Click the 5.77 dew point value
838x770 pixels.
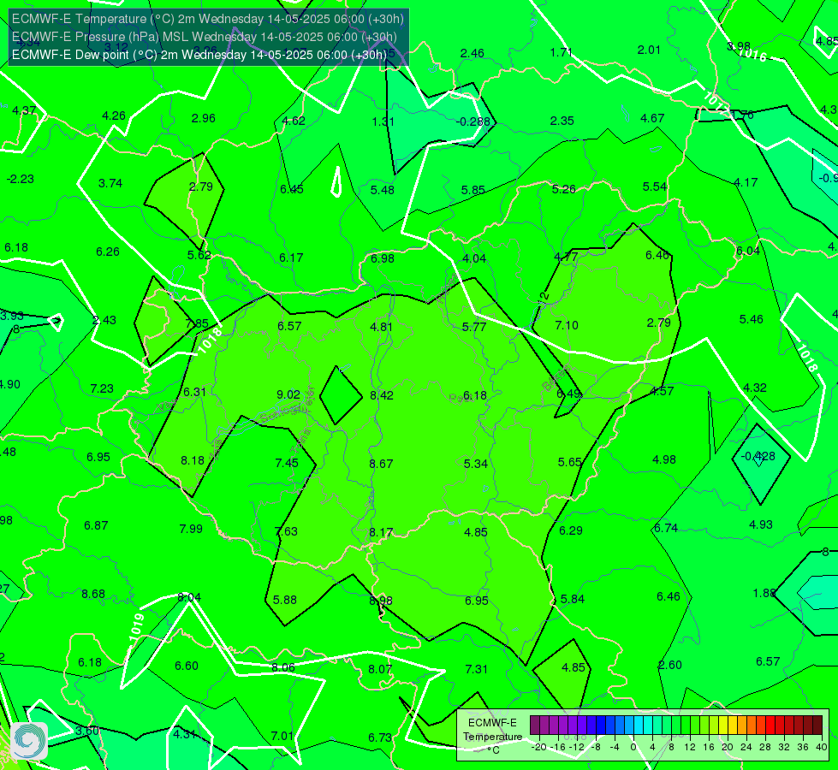(x=474, y=327)
